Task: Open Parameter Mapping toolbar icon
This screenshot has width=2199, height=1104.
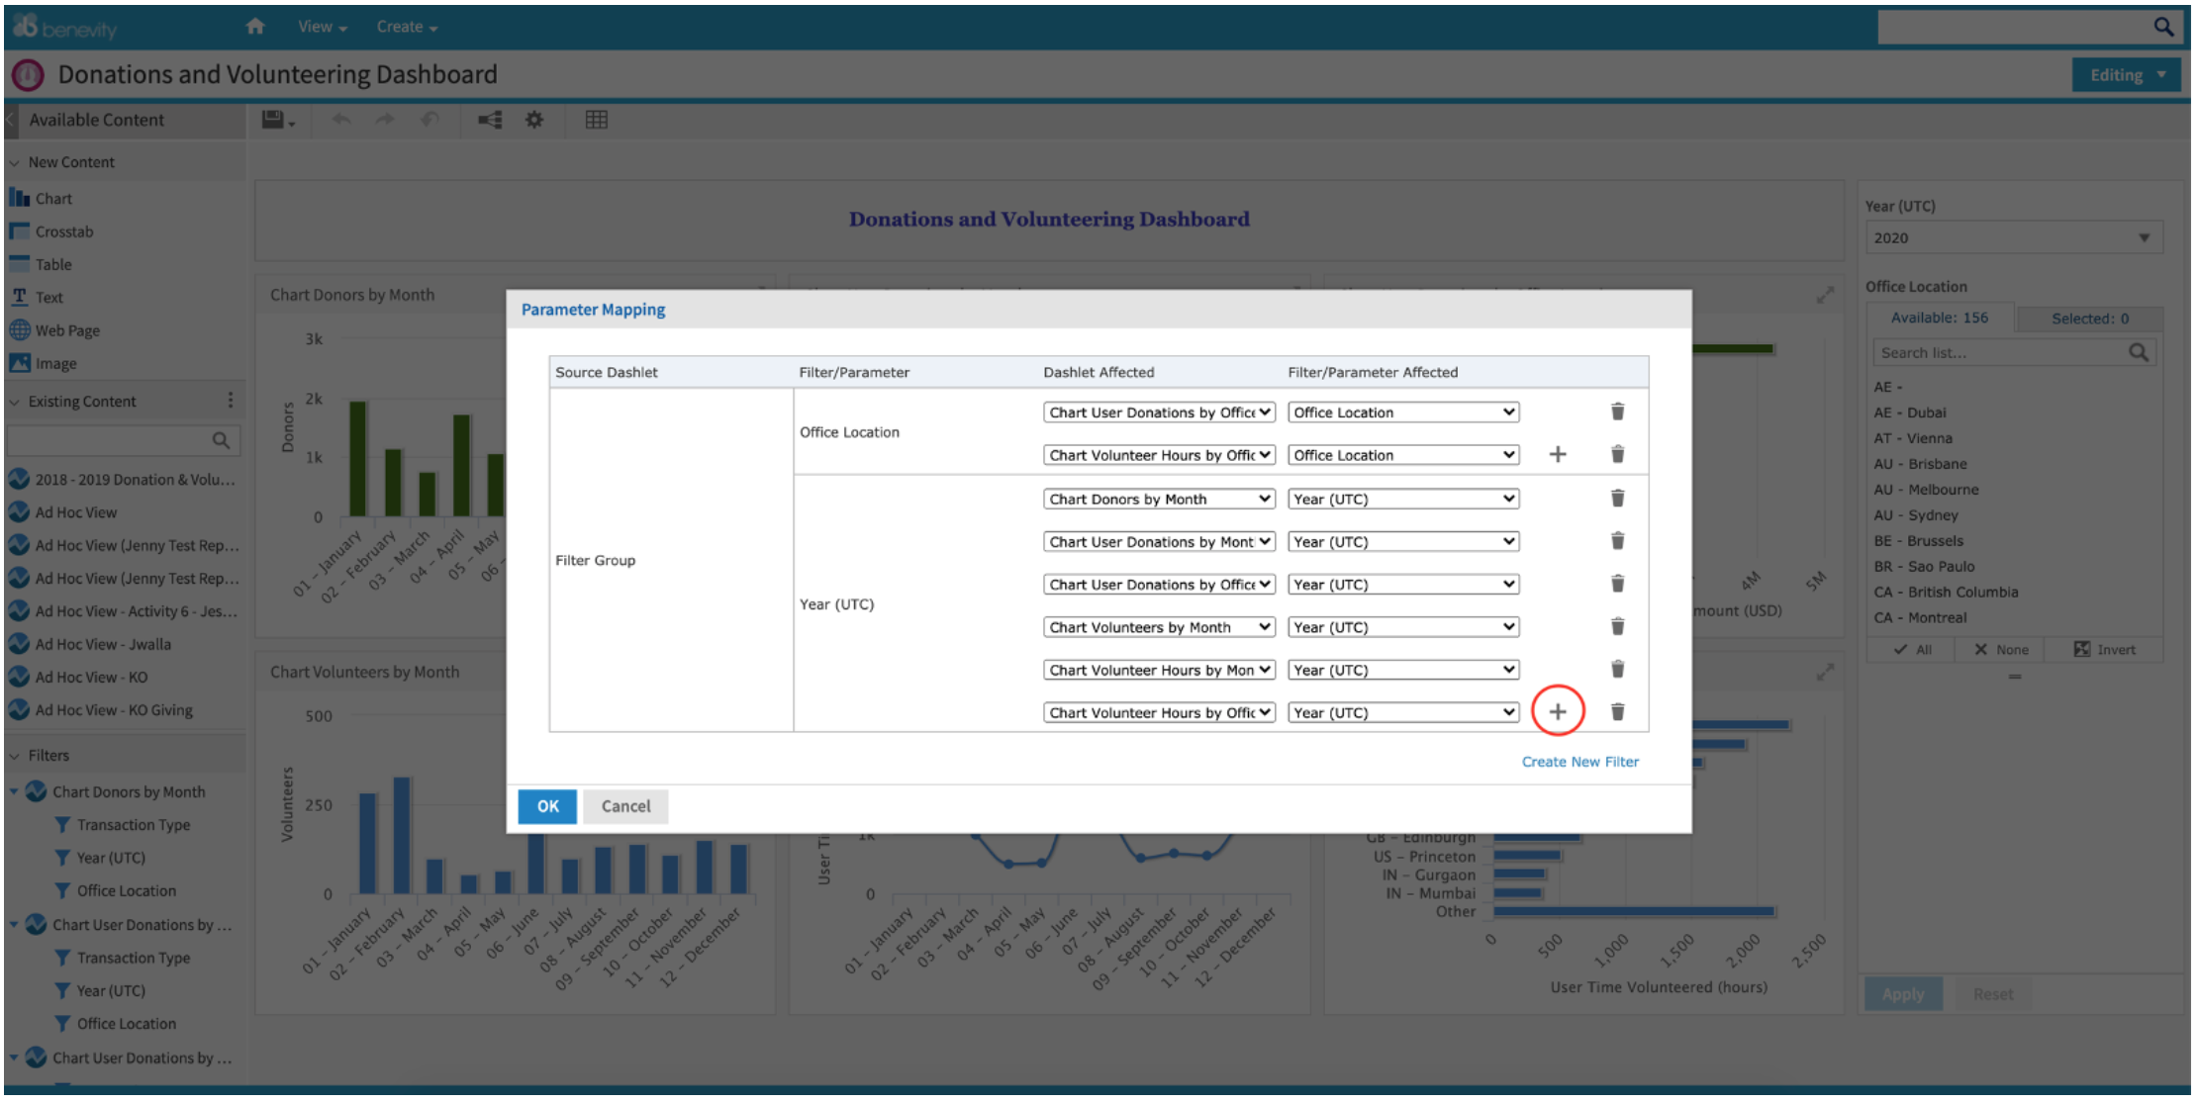Action: coord(490,120)
